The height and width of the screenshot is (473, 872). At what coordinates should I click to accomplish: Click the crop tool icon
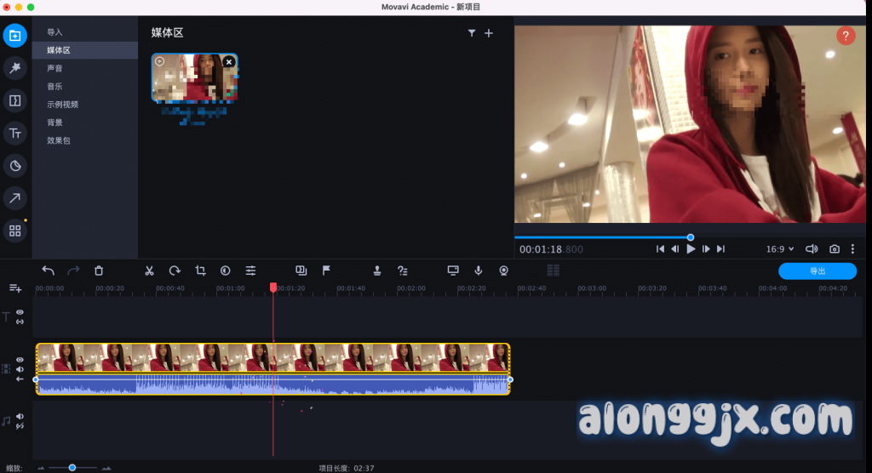[201, 271]
